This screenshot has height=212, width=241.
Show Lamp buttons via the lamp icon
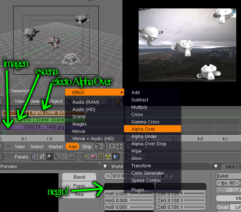point(86,157)
